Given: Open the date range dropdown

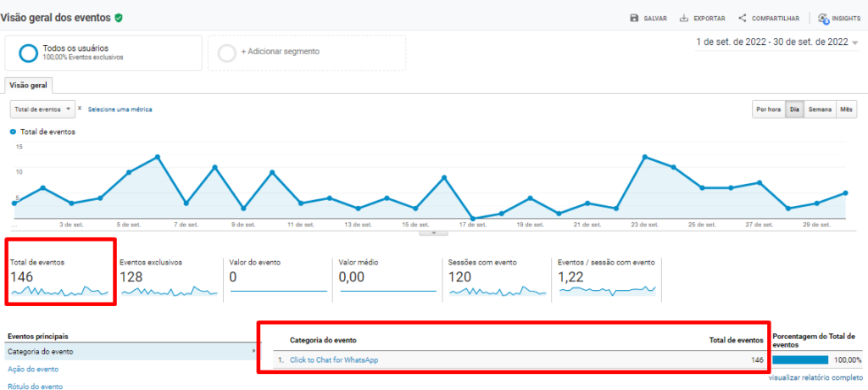Looking at the screenshot, I should click(854, 42).
